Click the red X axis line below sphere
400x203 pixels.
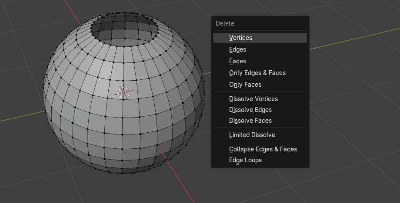(178, 178)
